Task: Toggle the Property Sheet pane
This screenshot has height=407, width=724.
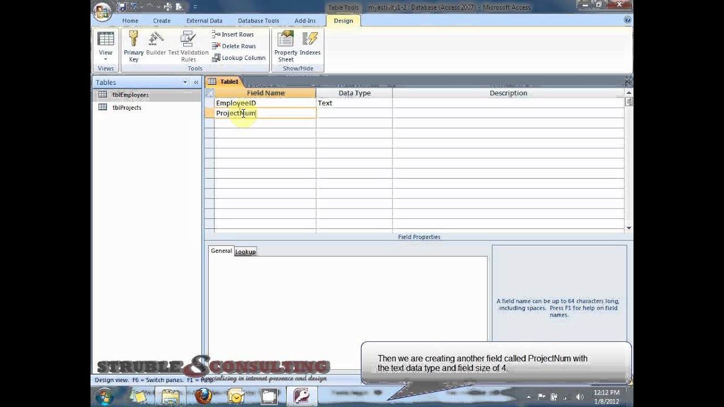Action: 286,46
